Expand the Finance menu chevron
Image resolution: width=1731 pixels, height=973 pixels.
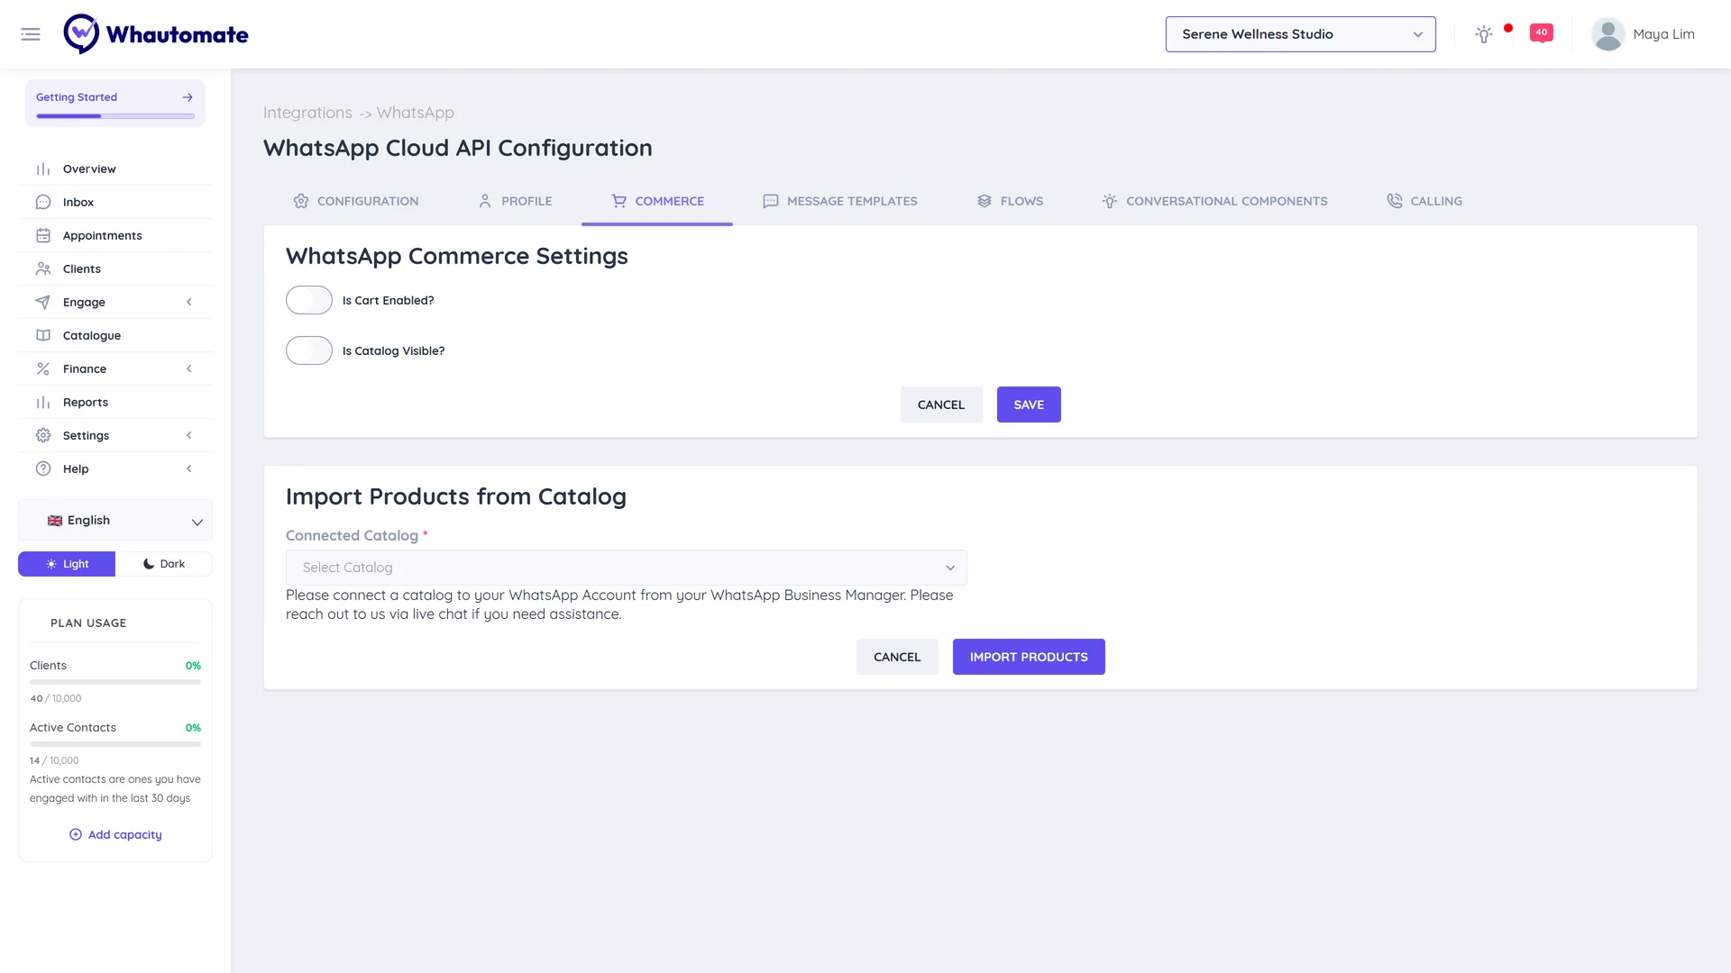(189, 369)
